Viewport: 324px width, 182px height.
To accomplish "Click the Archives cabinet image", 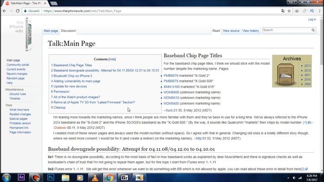I will (286, 74).
